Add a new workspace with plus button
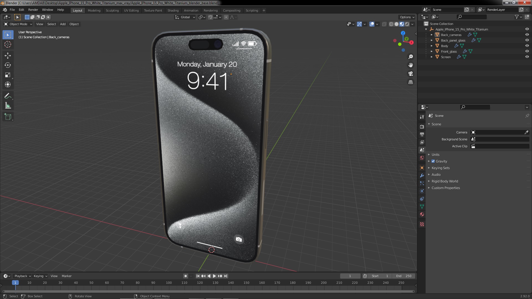 coord(264,11)
